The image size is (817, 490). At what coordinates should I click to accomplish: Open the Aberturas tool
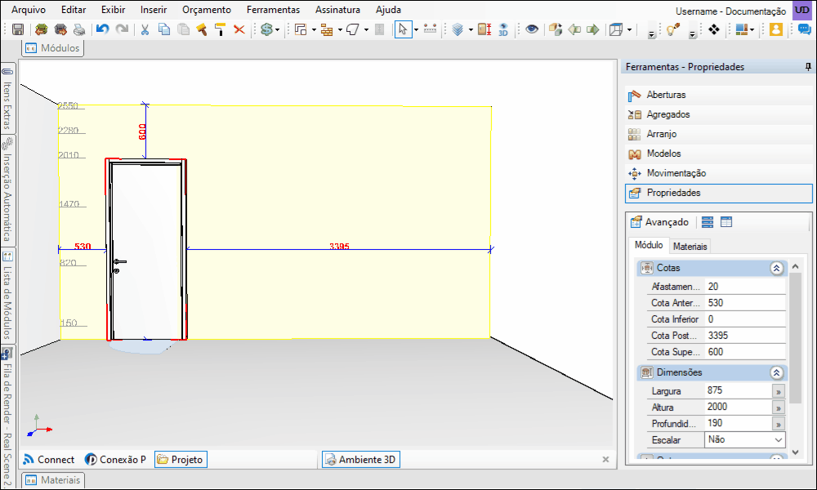(718, 95)
